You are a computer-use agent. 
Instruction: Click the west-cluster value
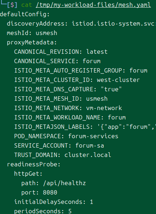coord(118,80)
